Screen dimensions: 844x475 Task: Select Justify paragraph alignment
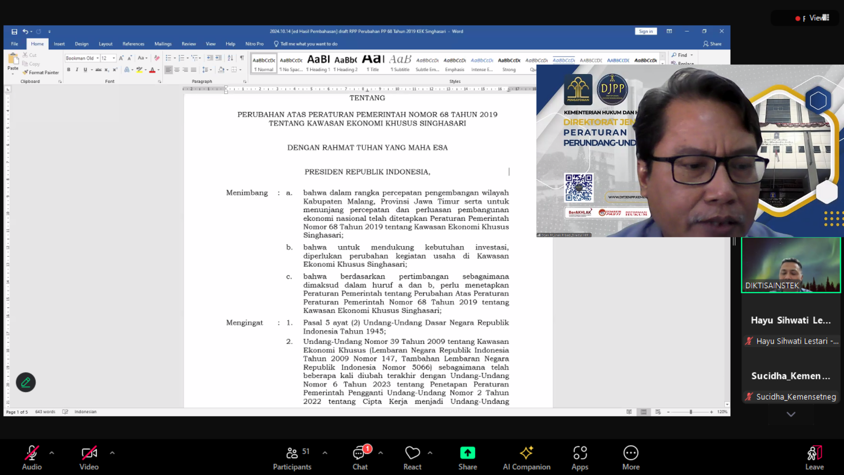point(193,69)
